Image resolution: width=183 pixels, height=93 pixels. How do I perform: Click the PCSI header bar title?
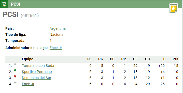[16, 4]
